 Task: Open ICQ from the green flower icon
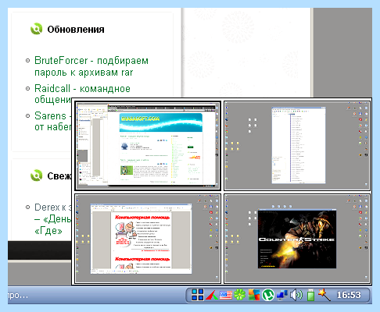click(x=239, y=295)
